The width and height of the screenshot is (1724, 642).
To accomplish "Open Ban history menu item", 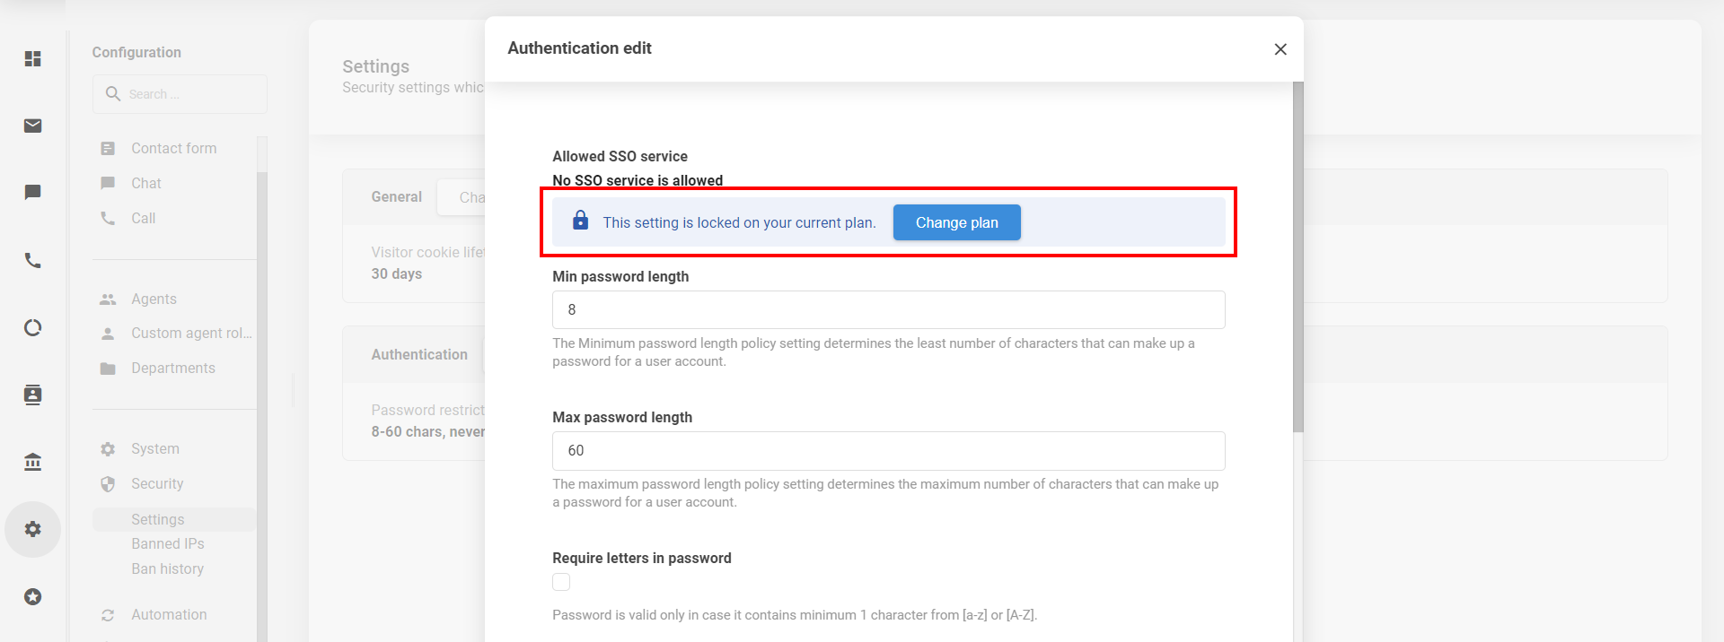I will [x=167, y=568].
